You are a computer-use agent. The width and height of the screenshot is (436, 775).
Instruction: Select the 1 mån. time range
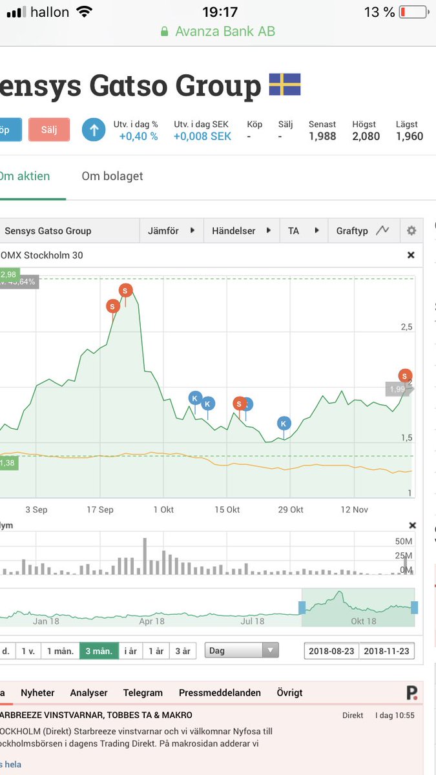tap(60, 650)
